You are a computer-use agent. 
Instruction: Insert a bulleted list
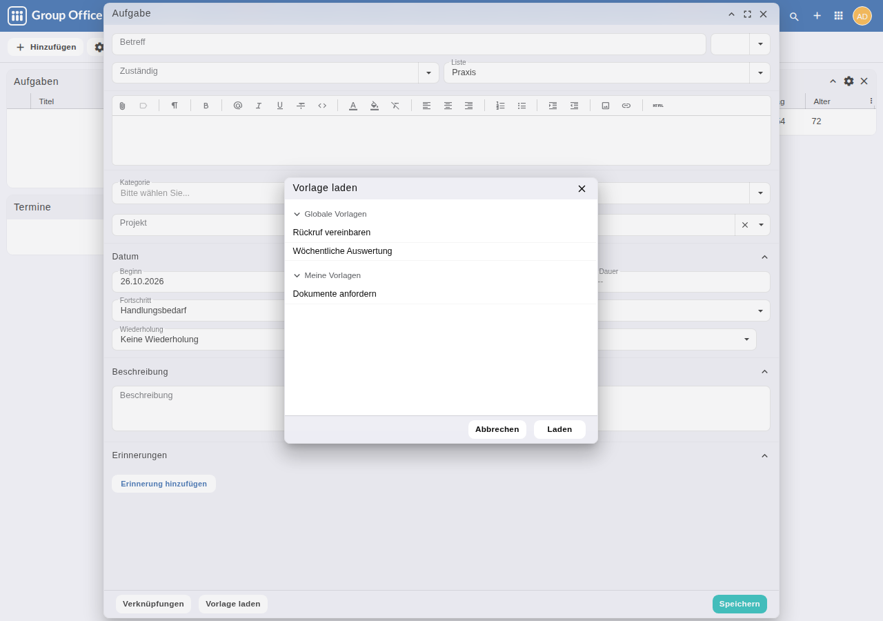coord(522,106)
